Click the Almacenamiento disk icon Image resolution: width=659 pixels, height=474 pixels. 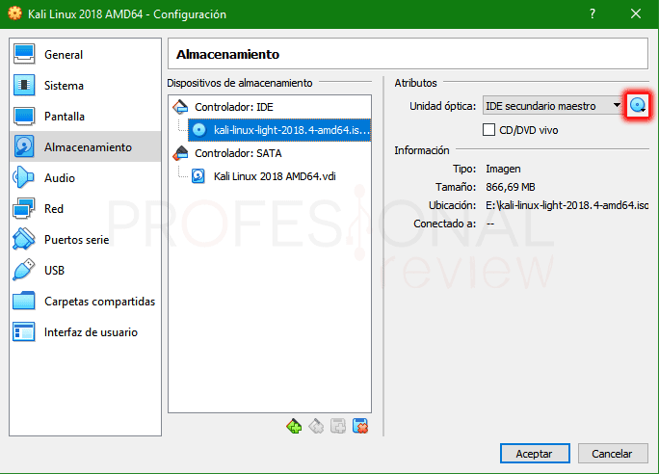tap(24, 147)
